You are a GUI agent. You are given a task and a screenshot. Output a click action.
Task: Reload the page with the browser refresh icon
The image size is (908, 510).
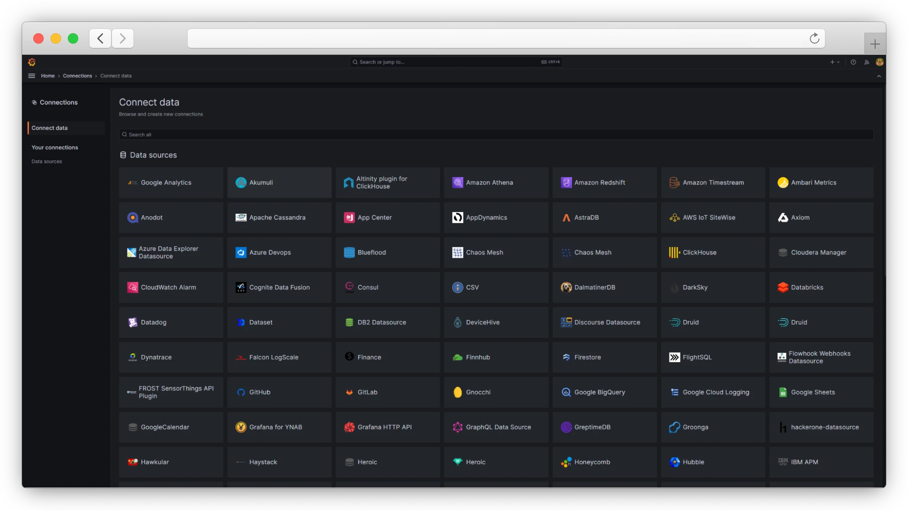pyautogui.click(x=814, y=38)
